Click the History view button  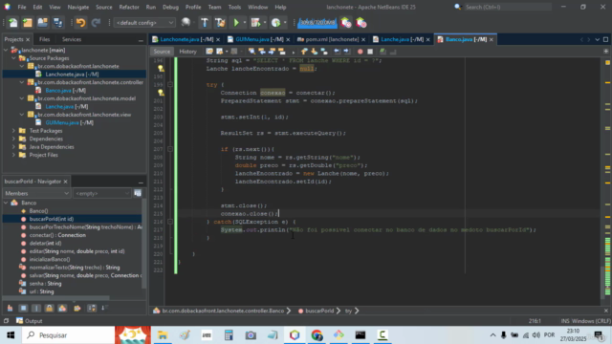coord(187,52)
